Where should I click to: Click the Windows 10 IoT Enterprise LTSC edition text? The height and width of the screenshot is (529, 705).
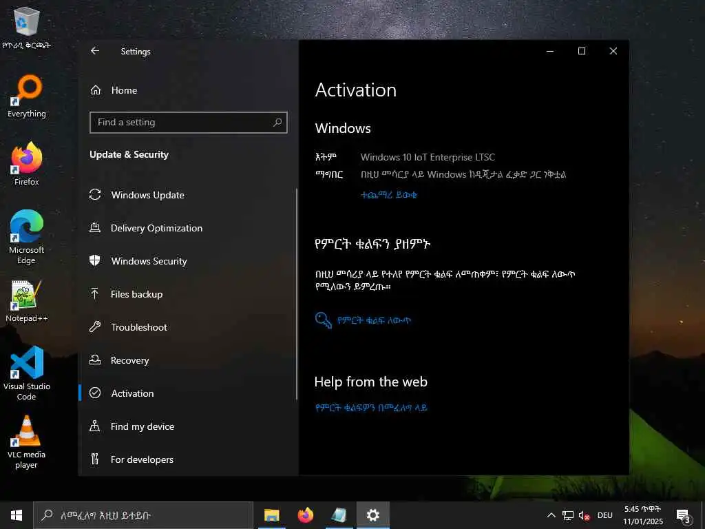click(428, 157)
